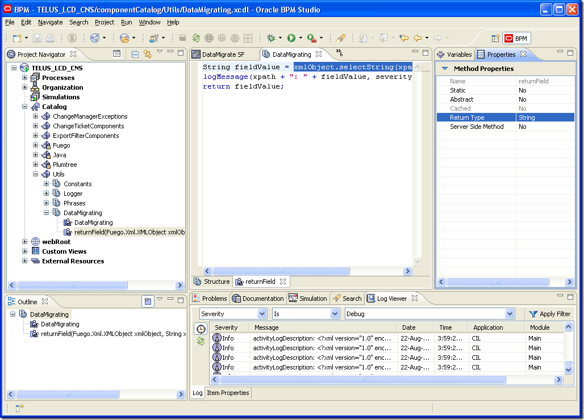Show hidden editors chevron list
The height and width of the screenshot is (420, 584).
tap(339, 53)
